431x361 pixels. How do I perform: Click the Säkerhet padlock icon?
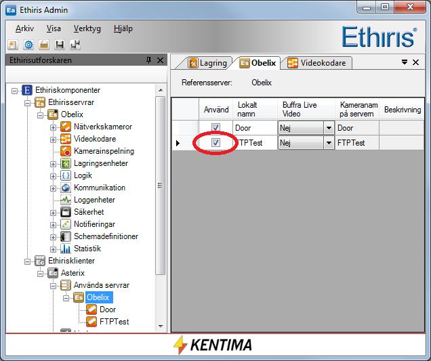pyautogui.click(x=66, y=212)
